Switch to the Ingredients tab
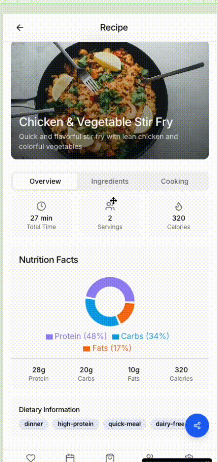The image size is (218, 462). pos(110,181)
